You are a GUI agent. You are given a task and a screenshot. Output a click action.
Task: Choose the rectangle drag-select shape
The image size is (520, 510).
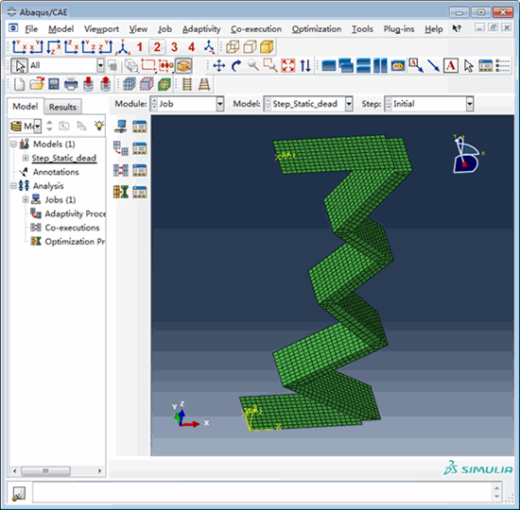[x=148, y=65]
